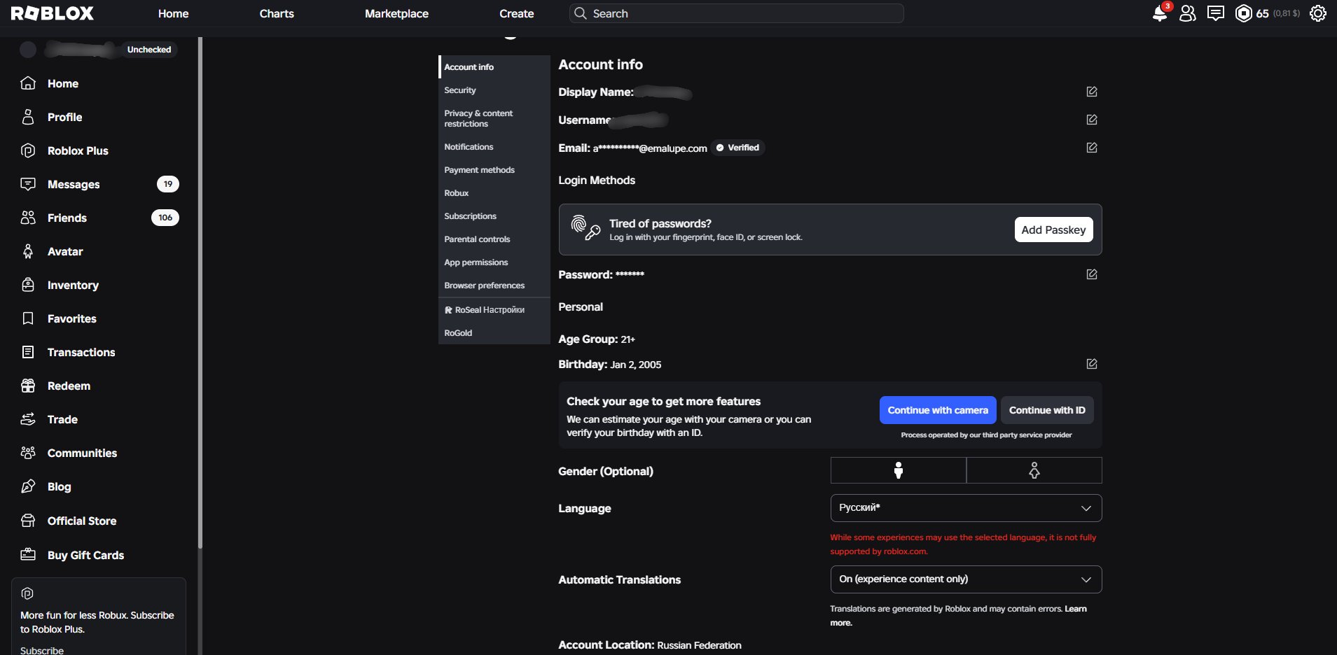This screenshot has width=1337, height=655.
Task: Open the Payment methods tab
Action: (x=494, y=170)
